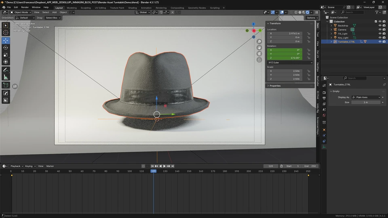This screenshot has width=388, height=218.
Task: Toggle snapping magnet icon in header
Action: (161, 13)
